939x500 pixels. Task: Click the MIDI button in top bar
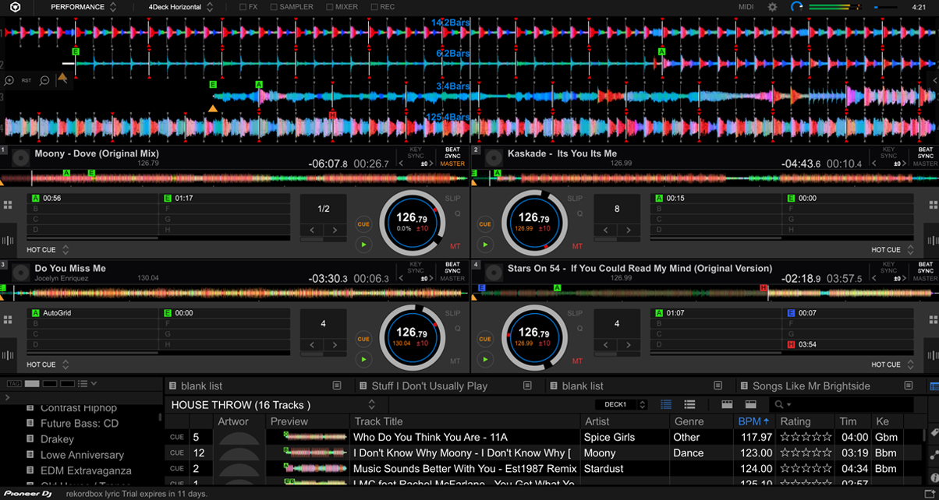tap(746, 7)
